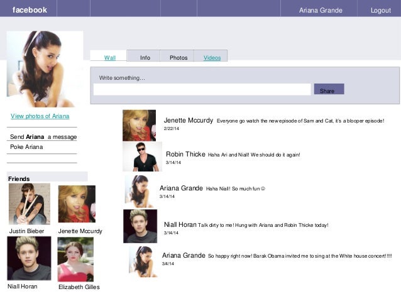Click Robin Thicke name in wall post
Screen dimensions: 401x301
coord(185,154)
